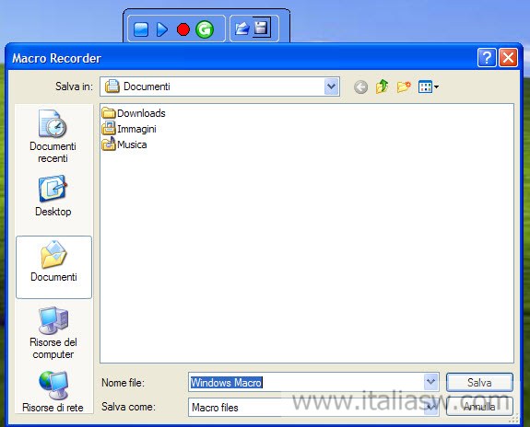Image resolution: width=530 pixels, height=427 pixels.
Task: Click the Salva button
Action: click(x=479, y=383)
